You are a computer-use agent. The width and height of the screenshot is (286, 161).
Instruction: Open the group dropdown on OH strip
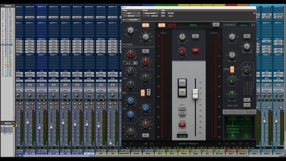(101, 90)
